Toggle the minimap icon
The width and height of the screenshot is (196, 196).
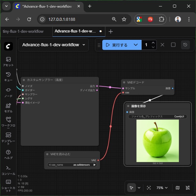(x=178, y=188)
